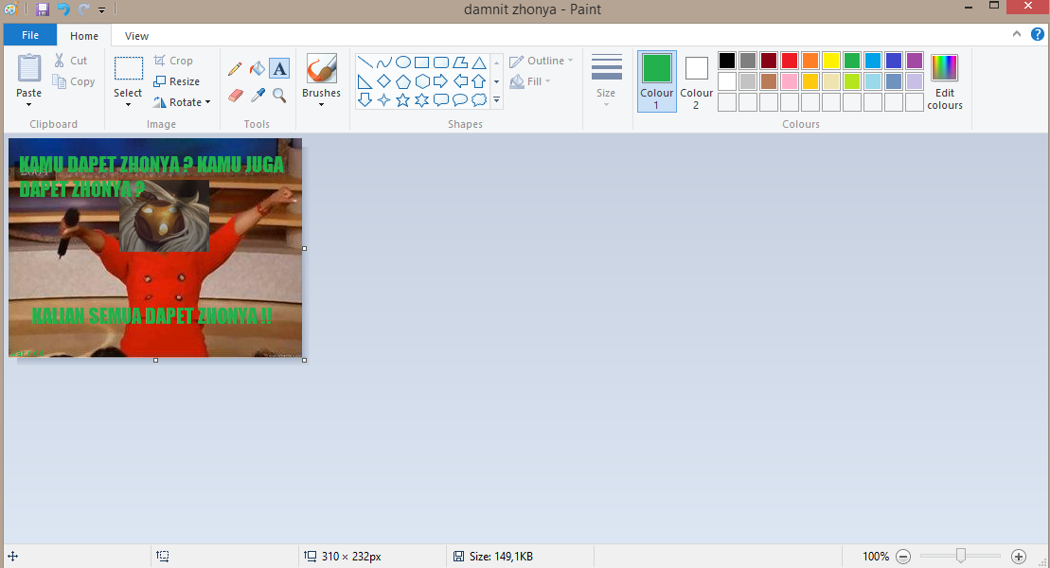Viewport: 1050px width, 568px height.
Task: Open the Brushes dropdown arrow
Action: (x=321, y=104)
